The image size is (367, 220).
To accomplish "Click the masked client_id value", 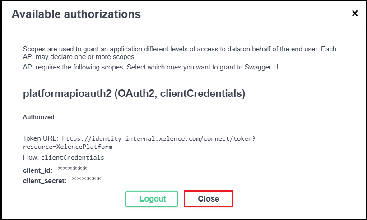I will tap(72, 170).
